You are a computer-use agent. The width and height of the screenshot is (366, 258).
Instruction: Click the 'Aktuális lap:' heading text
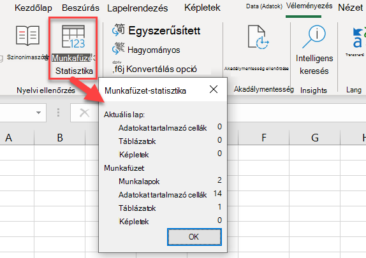pos(124,115)
